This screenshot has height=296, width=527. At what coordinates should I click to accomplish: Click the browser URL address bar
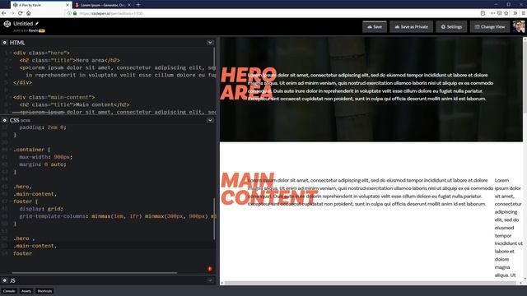[x=273, y=13]
